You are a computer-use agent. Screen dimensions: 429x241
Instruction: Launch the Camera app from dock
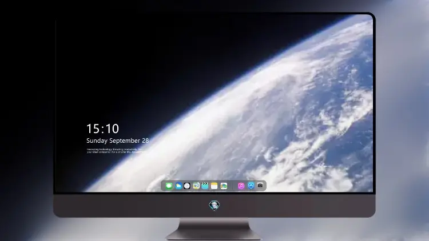(x=260, y=186)
